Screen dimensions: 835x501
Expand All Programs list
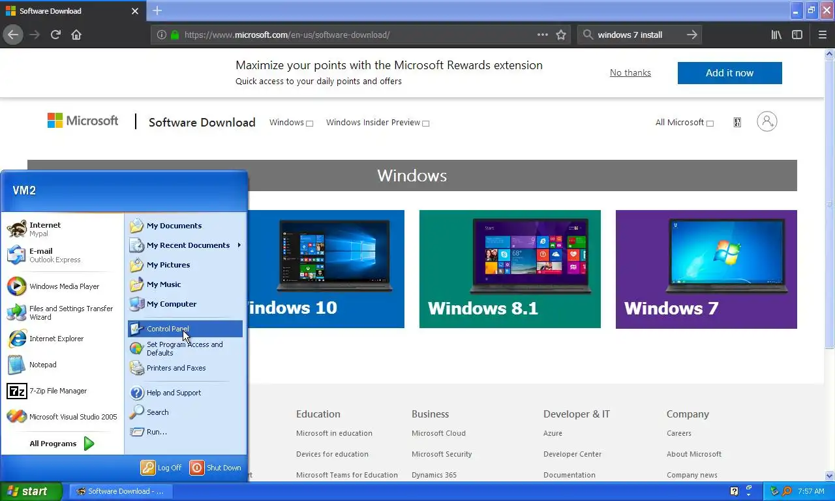coord(63,444)
